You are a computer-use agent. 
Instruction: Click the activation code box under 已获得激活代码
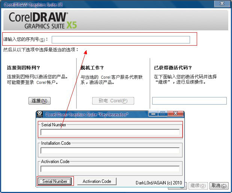pyautogui.click(x=189, y=101)
